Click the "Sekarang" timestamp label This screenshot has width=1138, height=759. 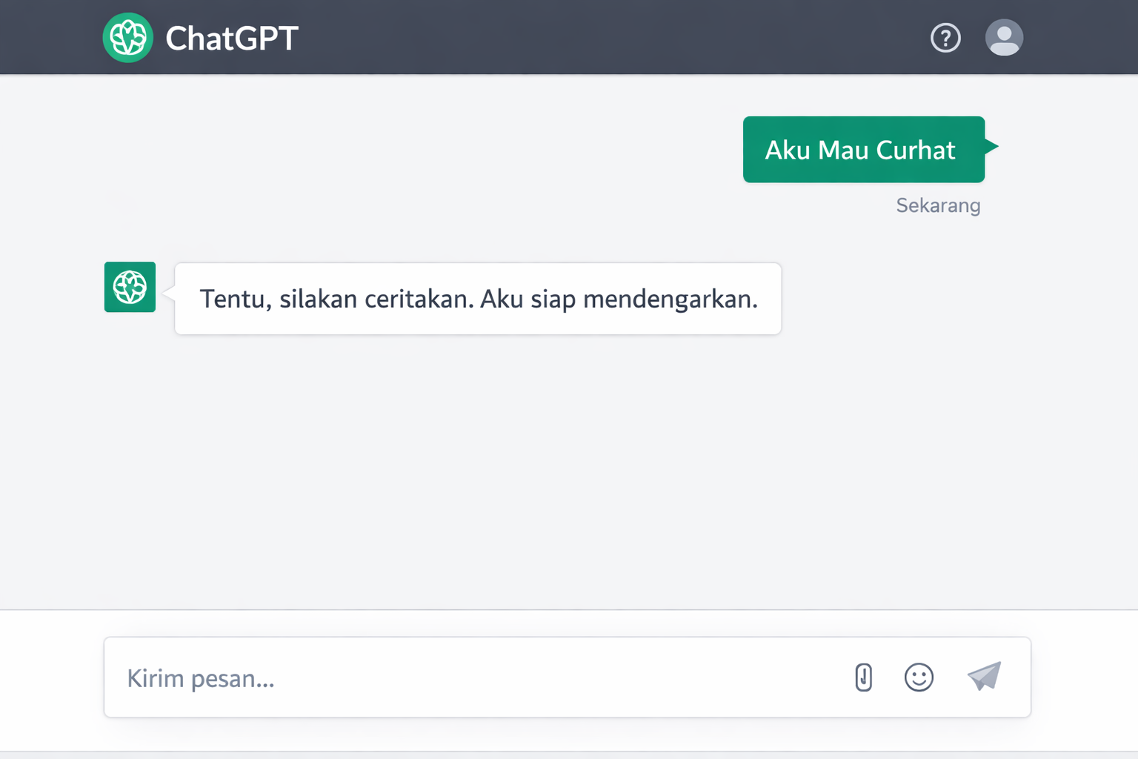(938, 205)
